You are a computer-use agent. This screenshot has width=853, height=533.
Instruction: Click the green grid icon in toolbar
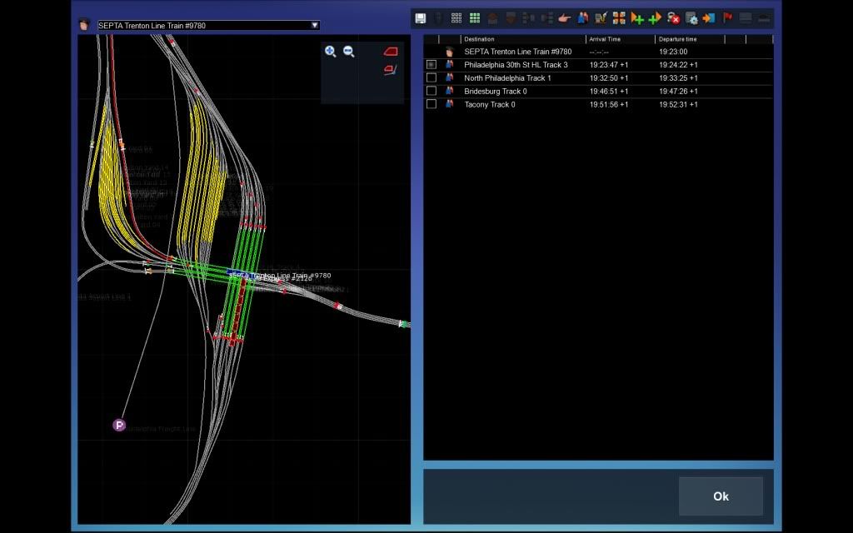[x=474, y=18]
